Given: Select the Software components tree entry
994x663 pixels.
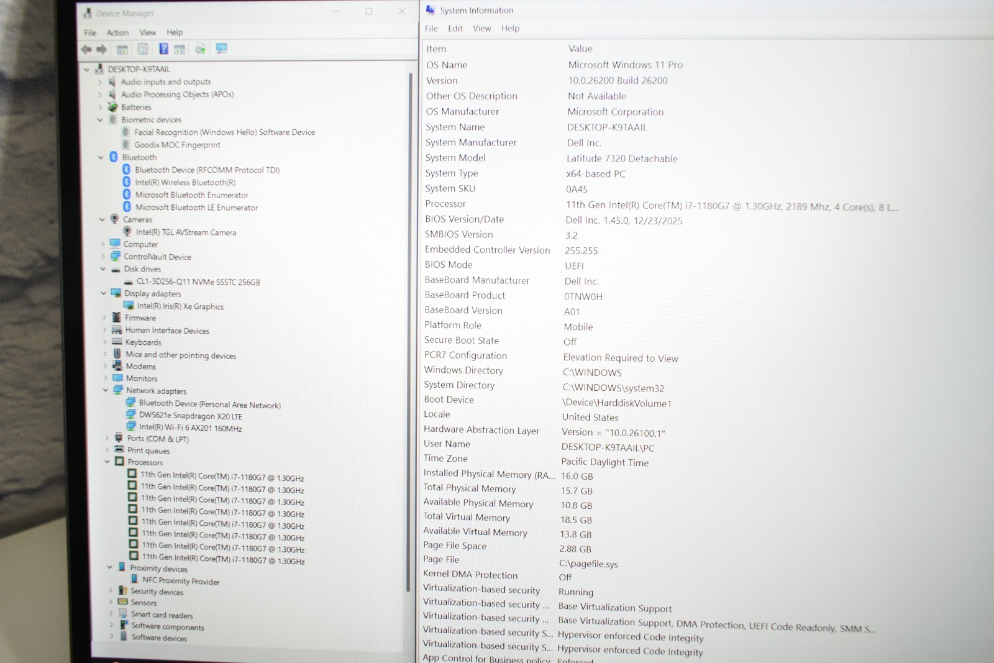Looking at the screenshot, I should pos(168,626).
